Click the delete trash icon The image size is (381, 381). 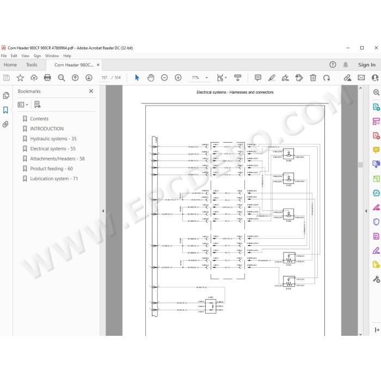click(313, 78)
